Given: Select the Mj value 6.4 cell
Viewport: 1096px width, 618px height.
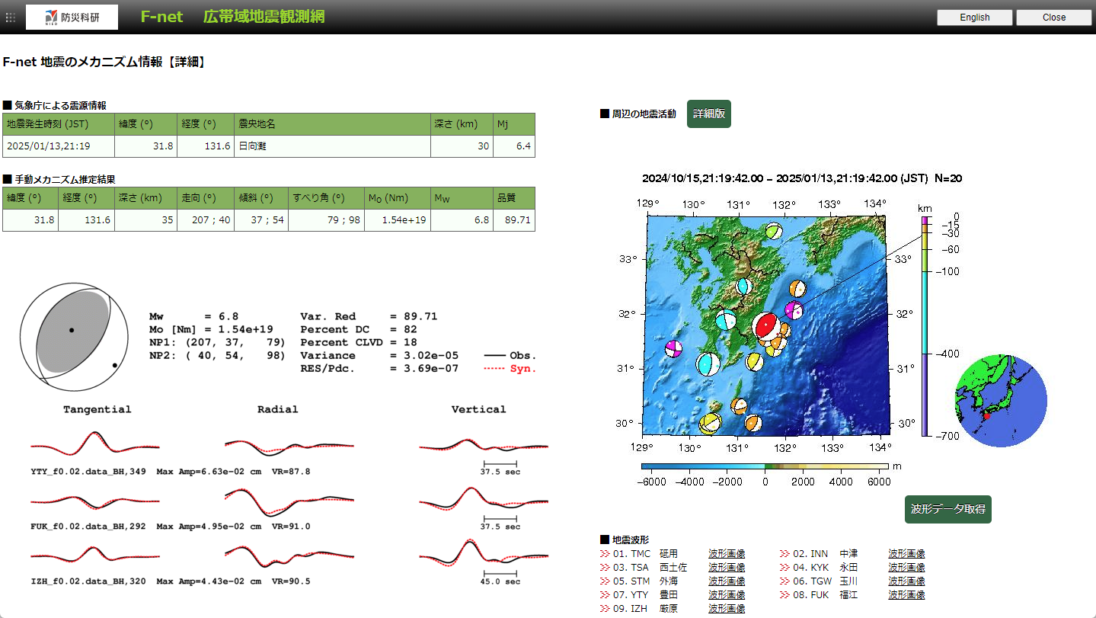Looking at the screenshot, I should tap(514, 146).
